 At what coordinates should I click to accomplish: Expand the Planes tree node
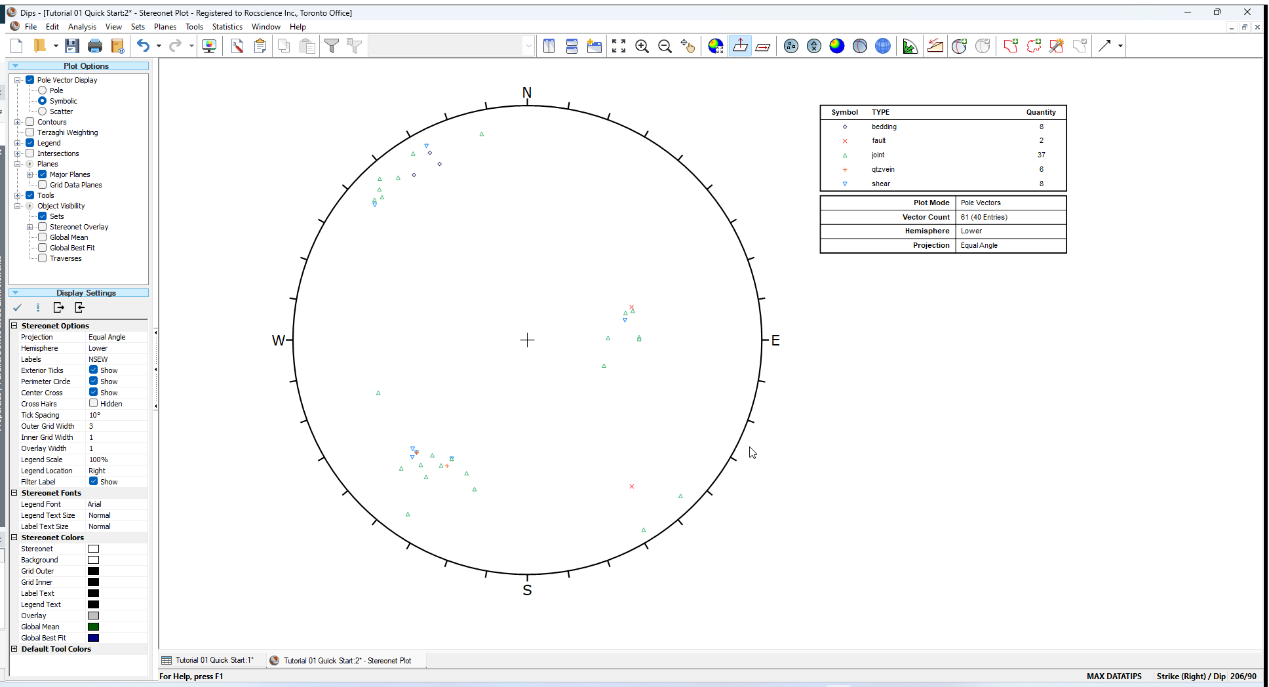tap(18, 163)
